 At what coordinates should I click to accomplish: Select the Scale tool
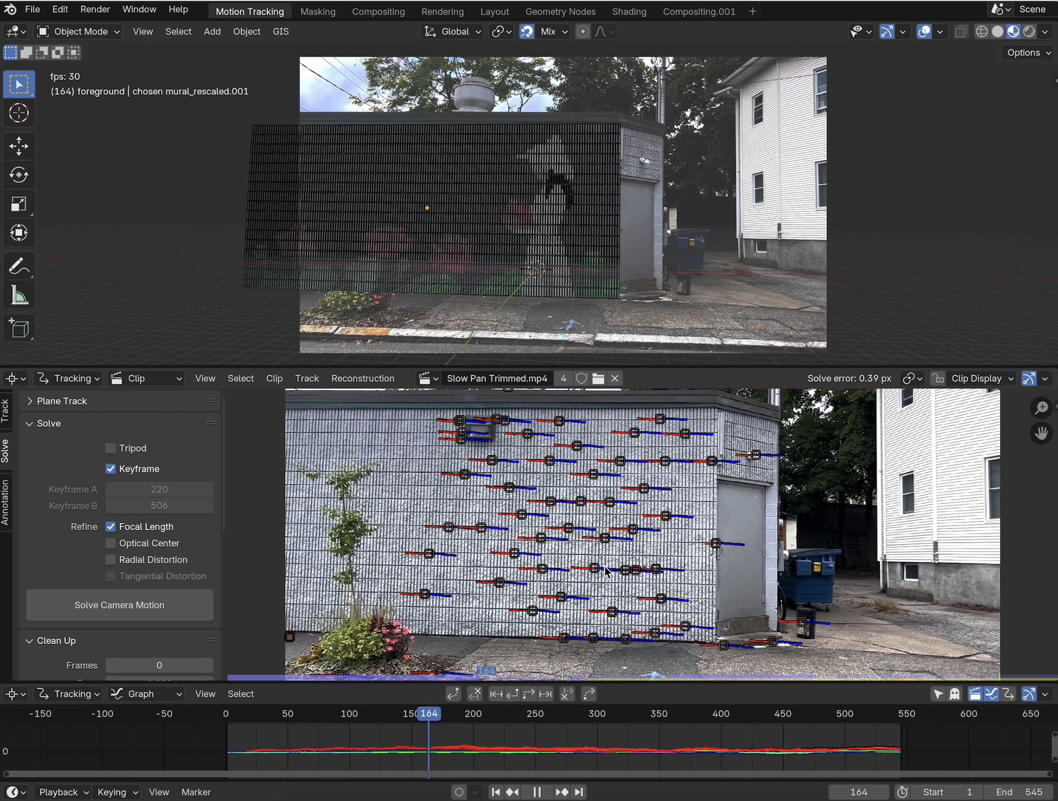19,204
